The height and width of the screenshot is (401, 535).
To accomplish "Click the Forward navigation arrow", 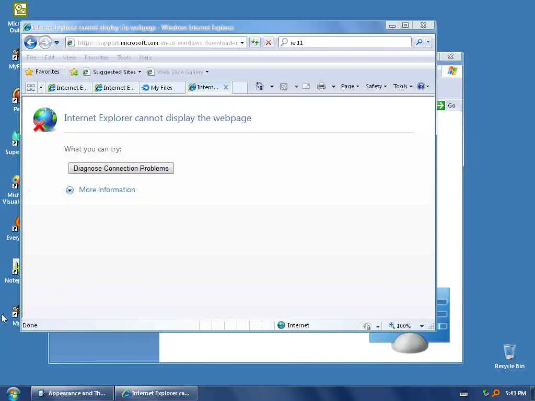I will [45, 43].
